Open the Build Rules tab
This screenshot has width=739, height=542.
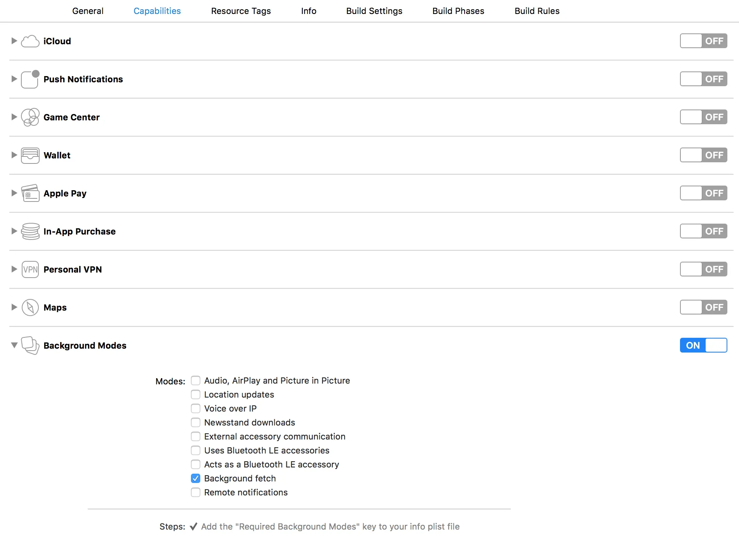[537, 11]
